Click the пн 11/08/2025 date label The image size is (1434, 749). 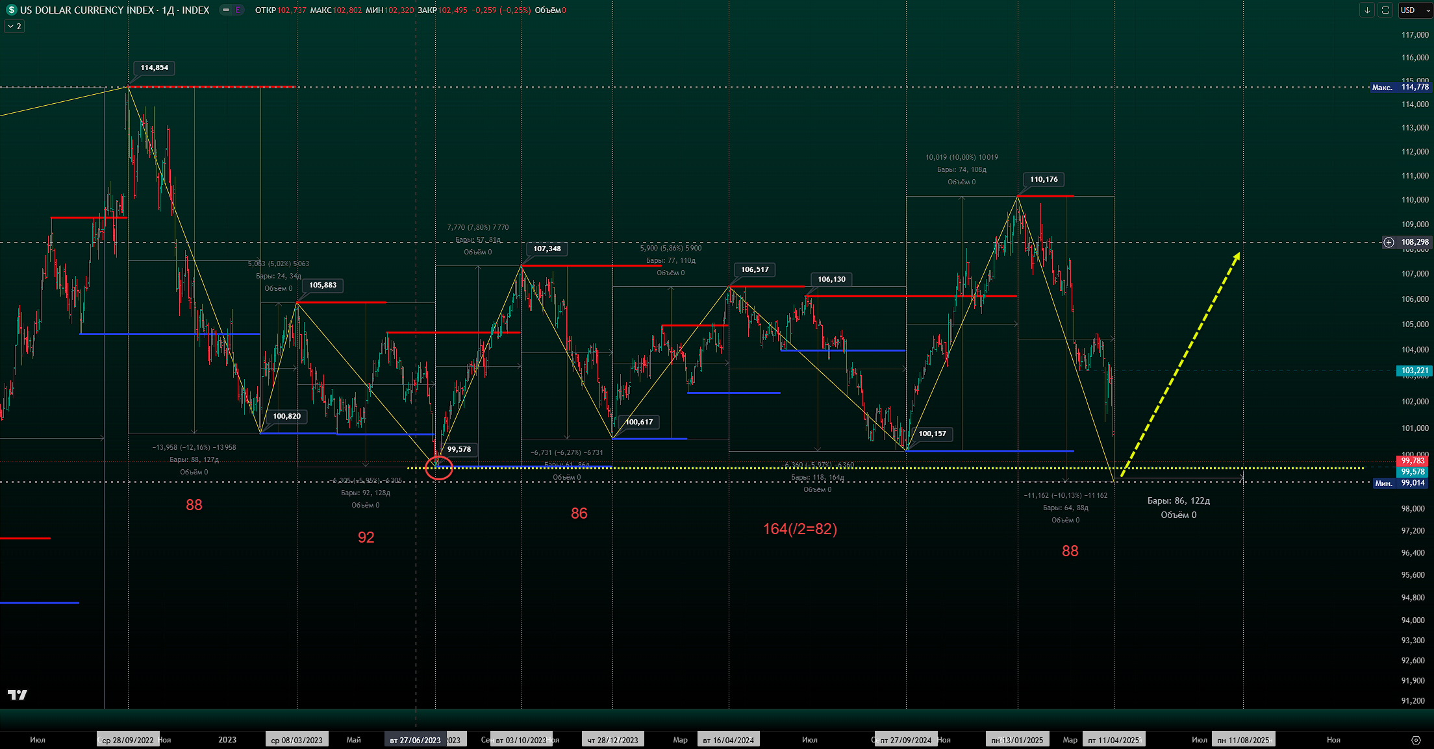click(x=1243, y=740)
